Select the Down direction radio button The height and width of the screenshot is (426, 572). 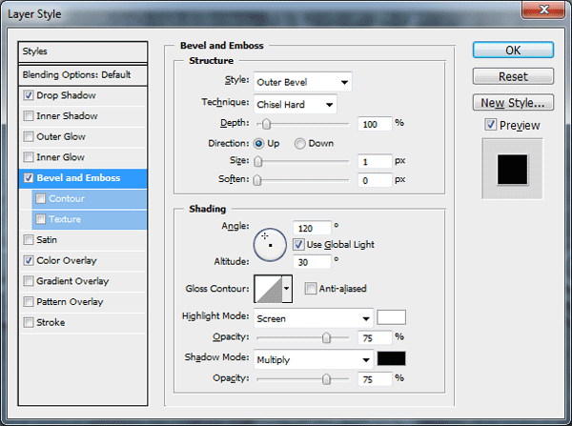[299, 144]
